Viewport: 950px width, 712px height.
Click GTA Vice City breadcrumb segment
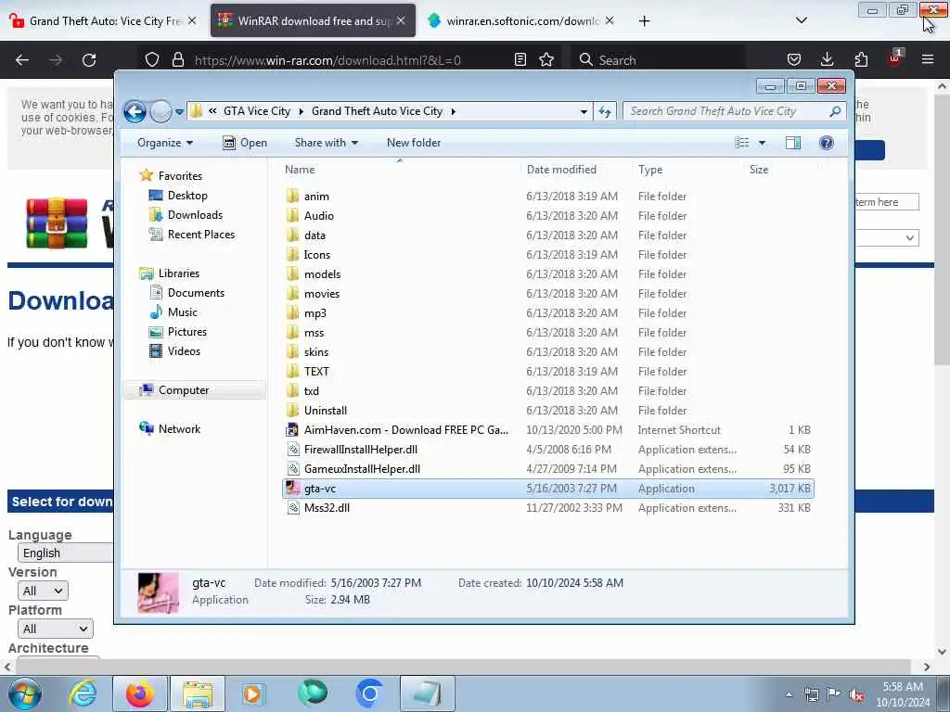pyautogui.click(x=257, y=111)
